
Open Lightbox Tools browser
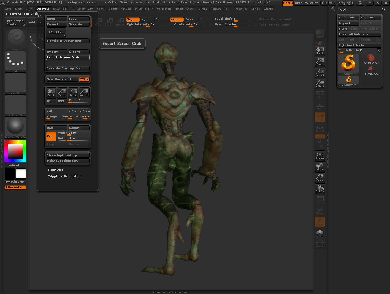coord(360,45)
